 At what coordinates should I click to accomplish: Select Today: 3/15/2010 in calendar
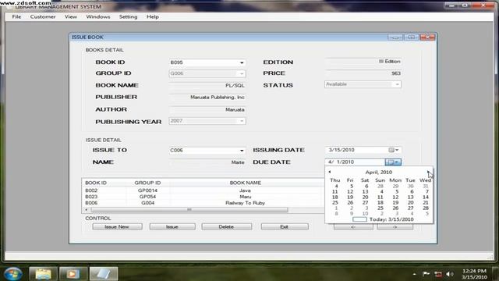(x=383, y=219)
